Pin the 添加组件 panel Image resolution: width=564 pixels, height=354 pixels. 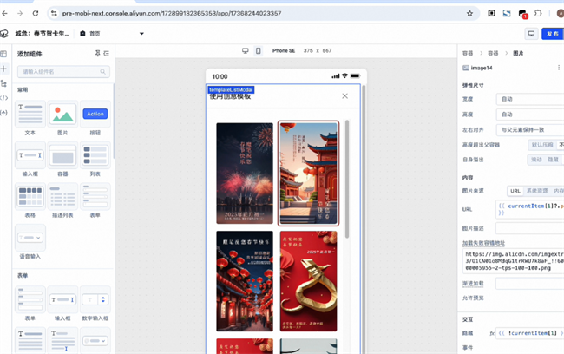click(97, 53)
